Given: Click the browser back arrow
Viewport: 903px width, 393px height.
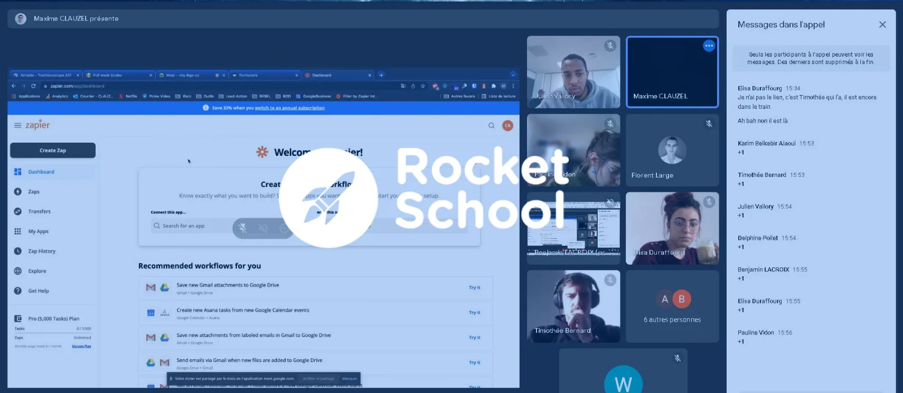Looking at the screenshot, I should [x=14, y=86].
